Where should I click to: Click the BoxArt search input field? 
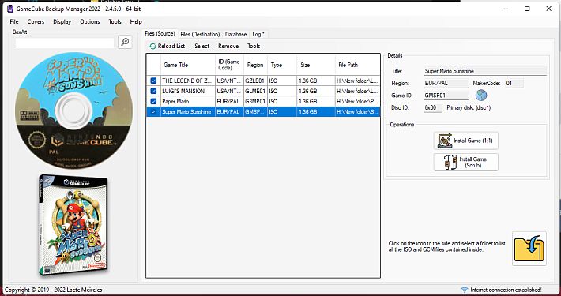point(65,42)
